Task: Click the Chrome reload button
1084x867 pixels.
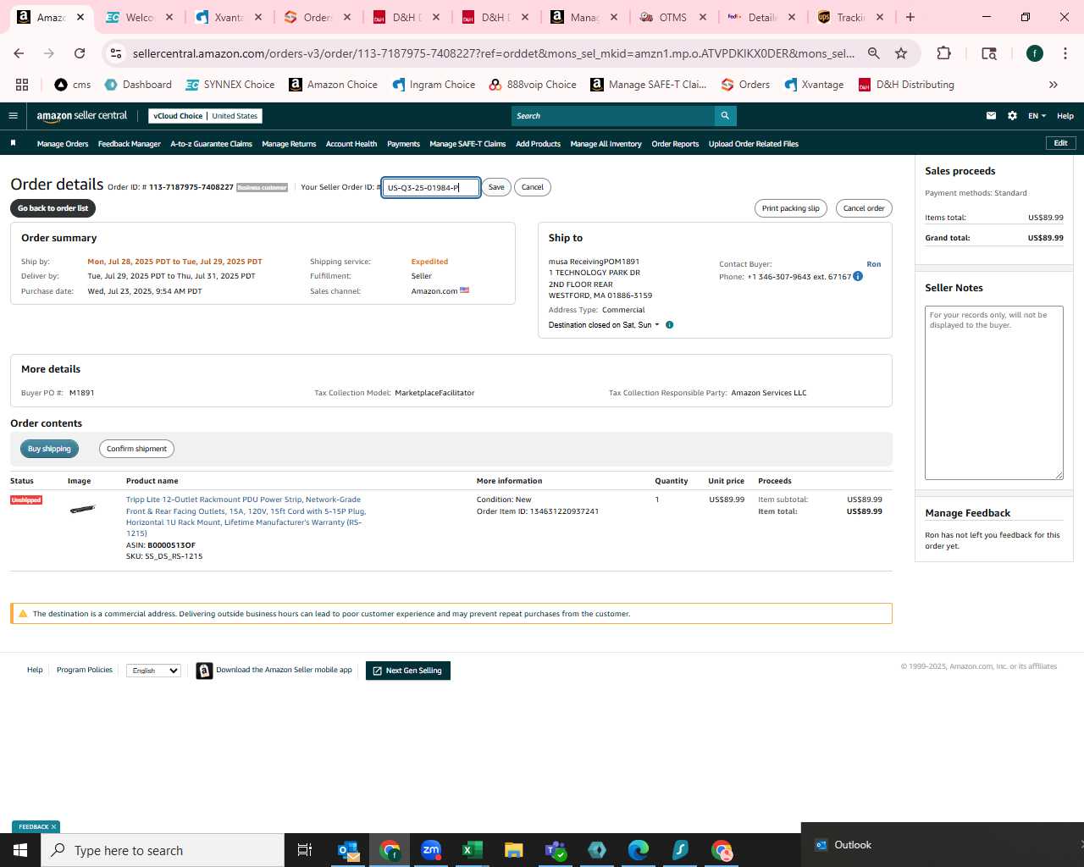Action: (x=80, y=53)
